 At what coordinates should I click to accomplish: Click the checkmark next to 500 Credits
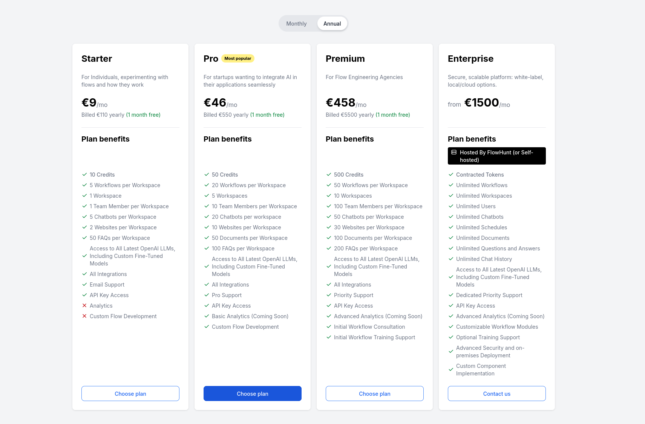coord(329,174)
